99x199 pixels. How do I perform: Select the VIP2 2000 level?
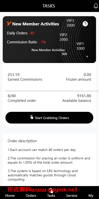pos(64,37)
